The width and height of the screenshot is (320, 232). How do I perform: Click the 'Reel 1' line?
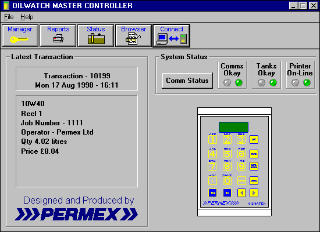point(31,113)
